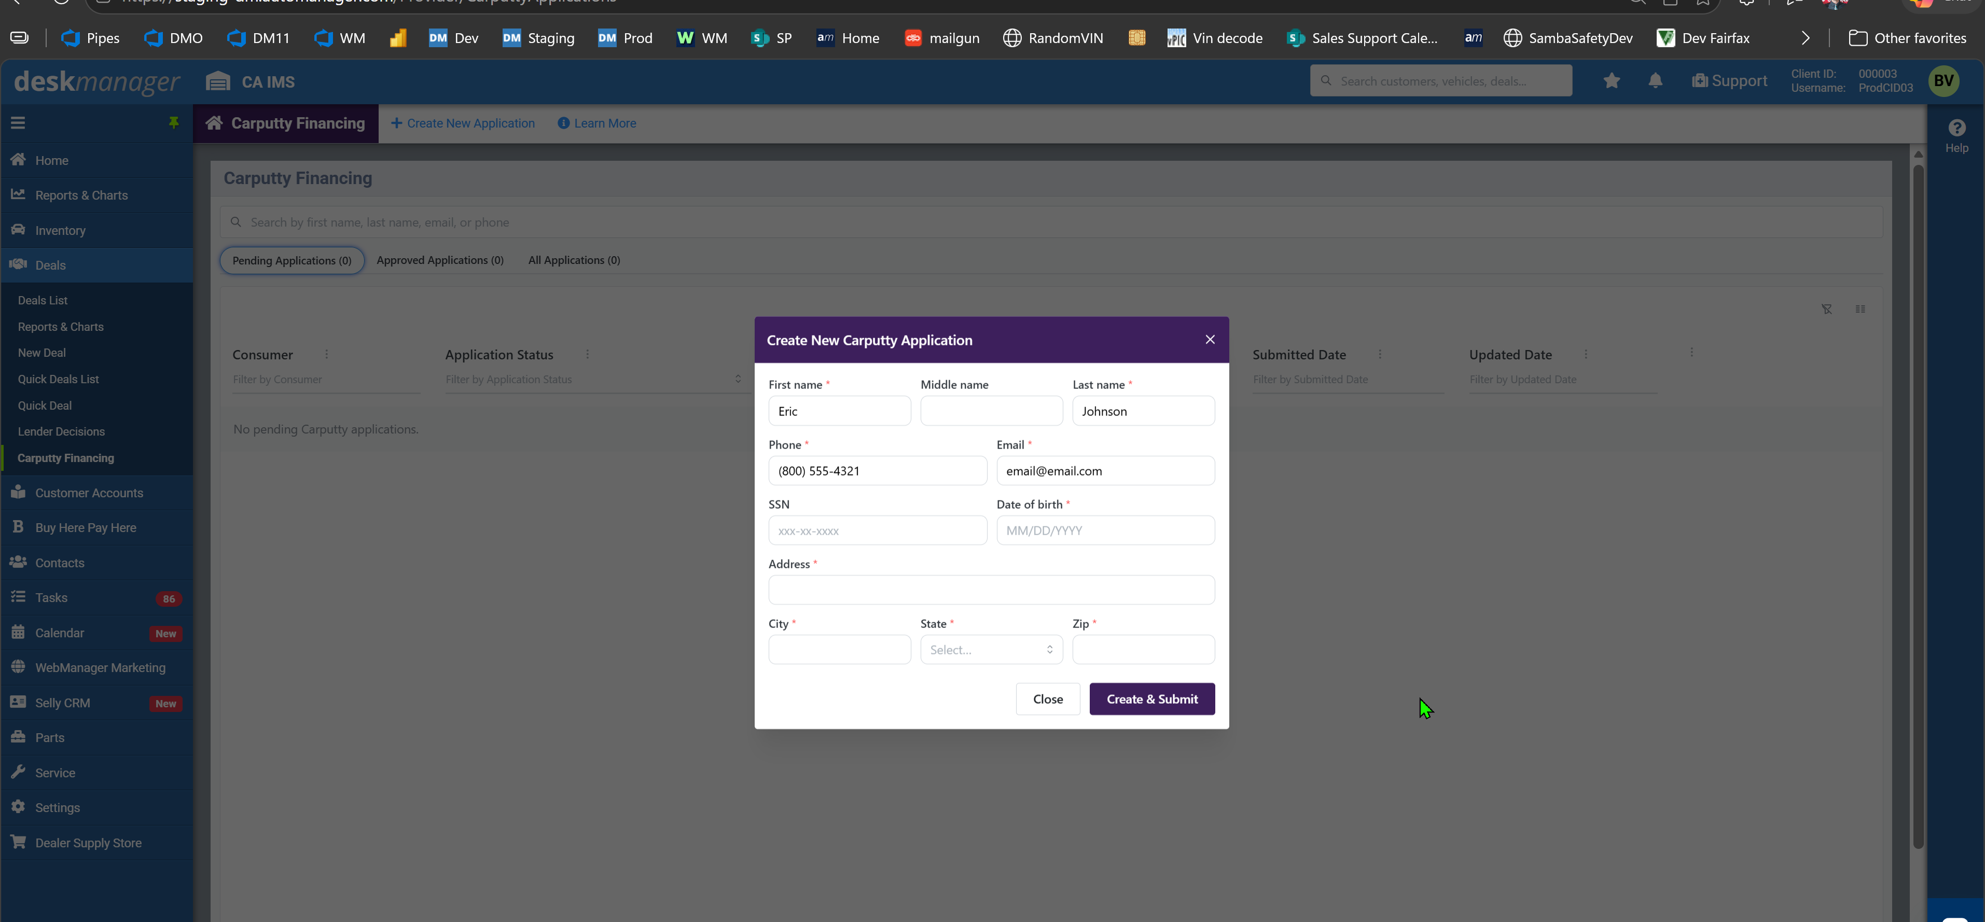Click the Learn More link
This screenshot has width=1985, height=922.
click(x=597, y=123)
